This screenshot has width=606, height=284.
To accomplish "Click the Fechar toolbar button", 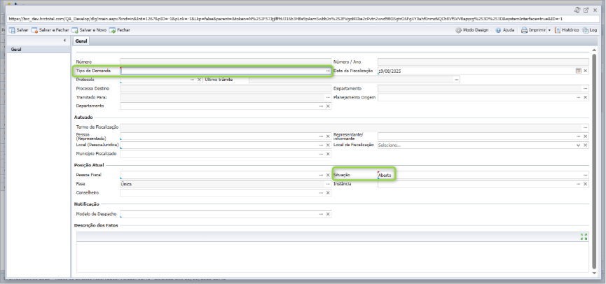I will 120,29.
